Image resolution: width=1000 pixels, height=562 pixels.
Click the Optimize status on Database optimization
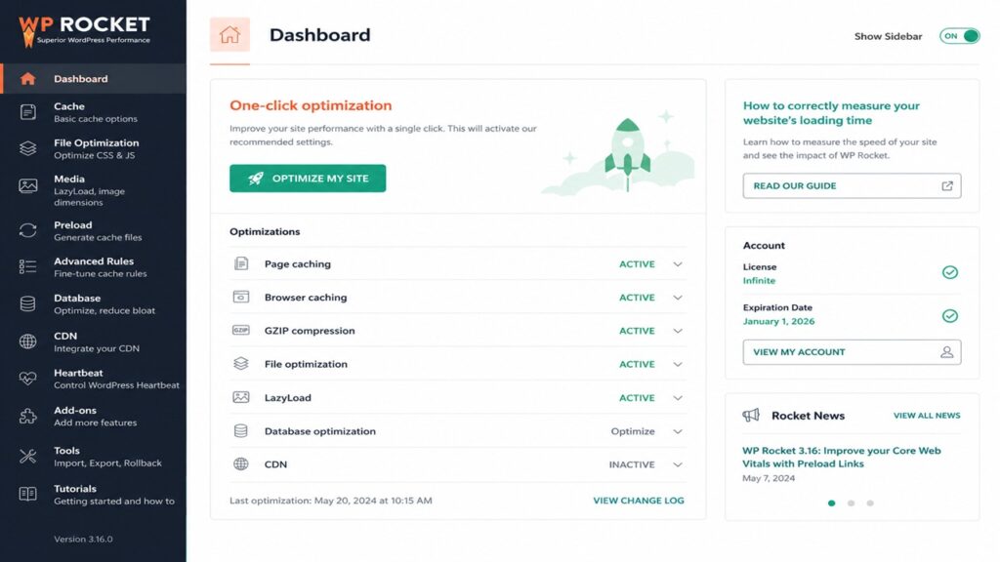coord(633,431)
